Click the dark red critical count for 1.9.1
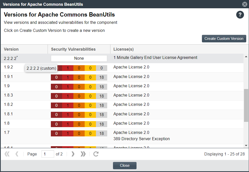The height and width of the screenshot is (172, 249). point(56,77)
